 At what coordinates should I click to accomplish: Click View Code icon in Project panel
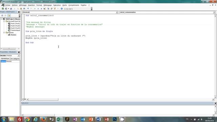(2, 16)
